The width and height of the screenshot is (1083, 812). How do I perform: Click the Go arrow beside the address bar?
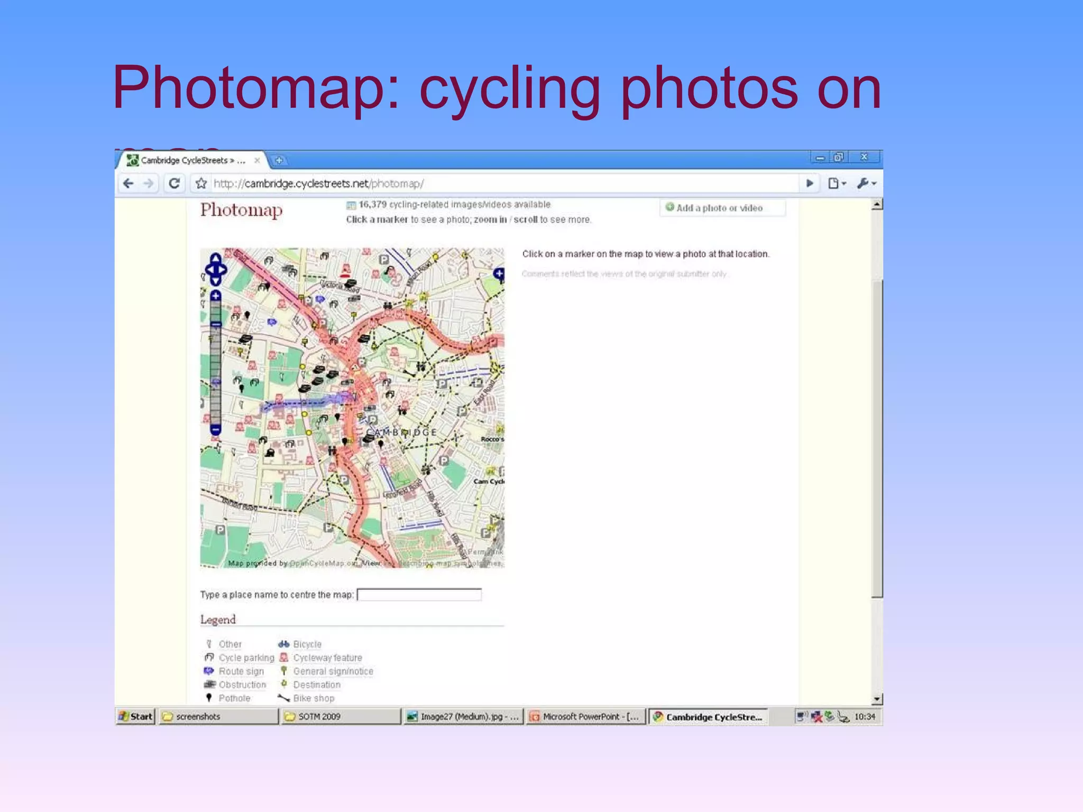[810, 183]
